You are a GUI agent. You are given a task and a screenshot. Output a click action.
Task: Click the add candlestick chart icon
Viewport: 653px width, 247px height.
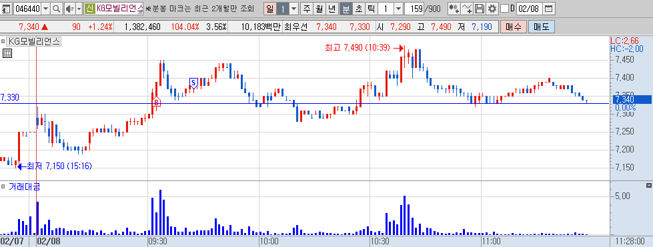coord(454,8)
